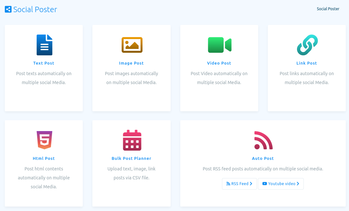Click the green camera Video Post icon
Screen dimensions: 349x211
[x=219, y=45]
